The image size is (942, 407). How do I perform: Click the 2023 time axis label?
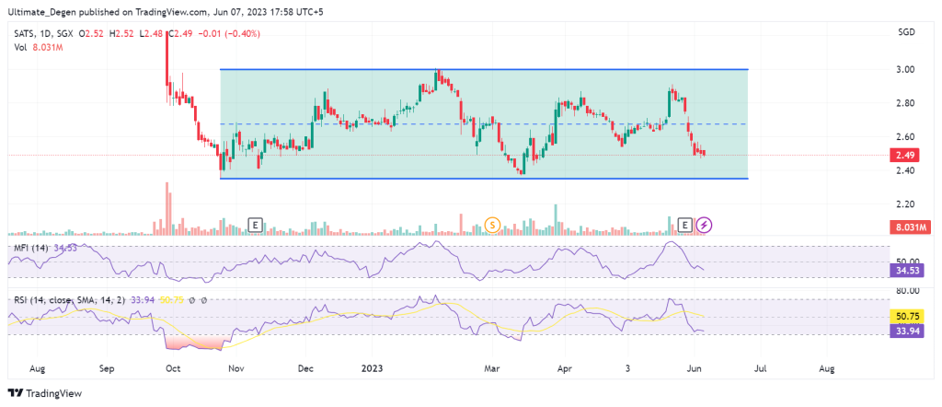coord(373,366)
